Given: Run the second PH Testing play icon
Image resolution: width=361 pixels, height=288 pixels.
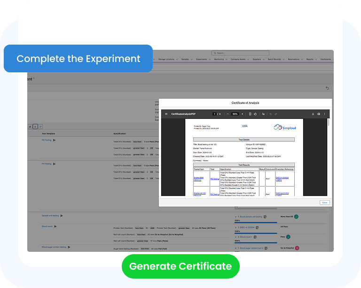Looking at the screenshot, I should [55, 164].
